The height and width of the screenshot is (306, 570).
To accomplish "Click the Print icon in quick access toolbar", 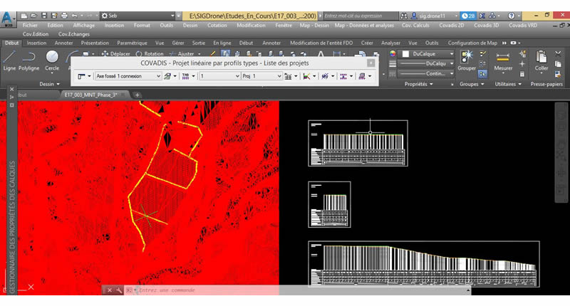I will [x=64, y=16].
